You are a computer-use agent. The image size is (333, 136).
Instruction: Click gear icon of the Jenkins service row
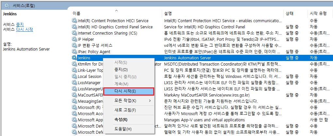click(74, 58)
